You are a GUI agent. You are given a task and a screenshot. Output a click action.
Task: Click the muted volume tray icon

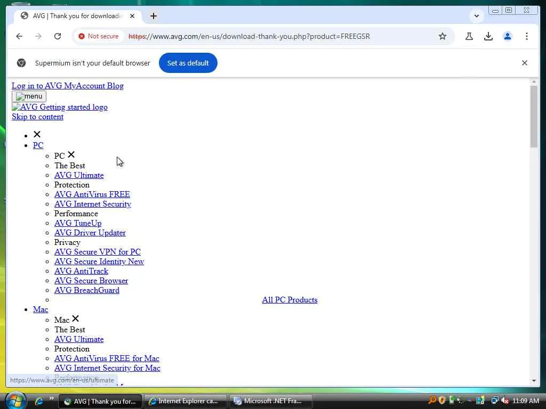tap(505, 400)
